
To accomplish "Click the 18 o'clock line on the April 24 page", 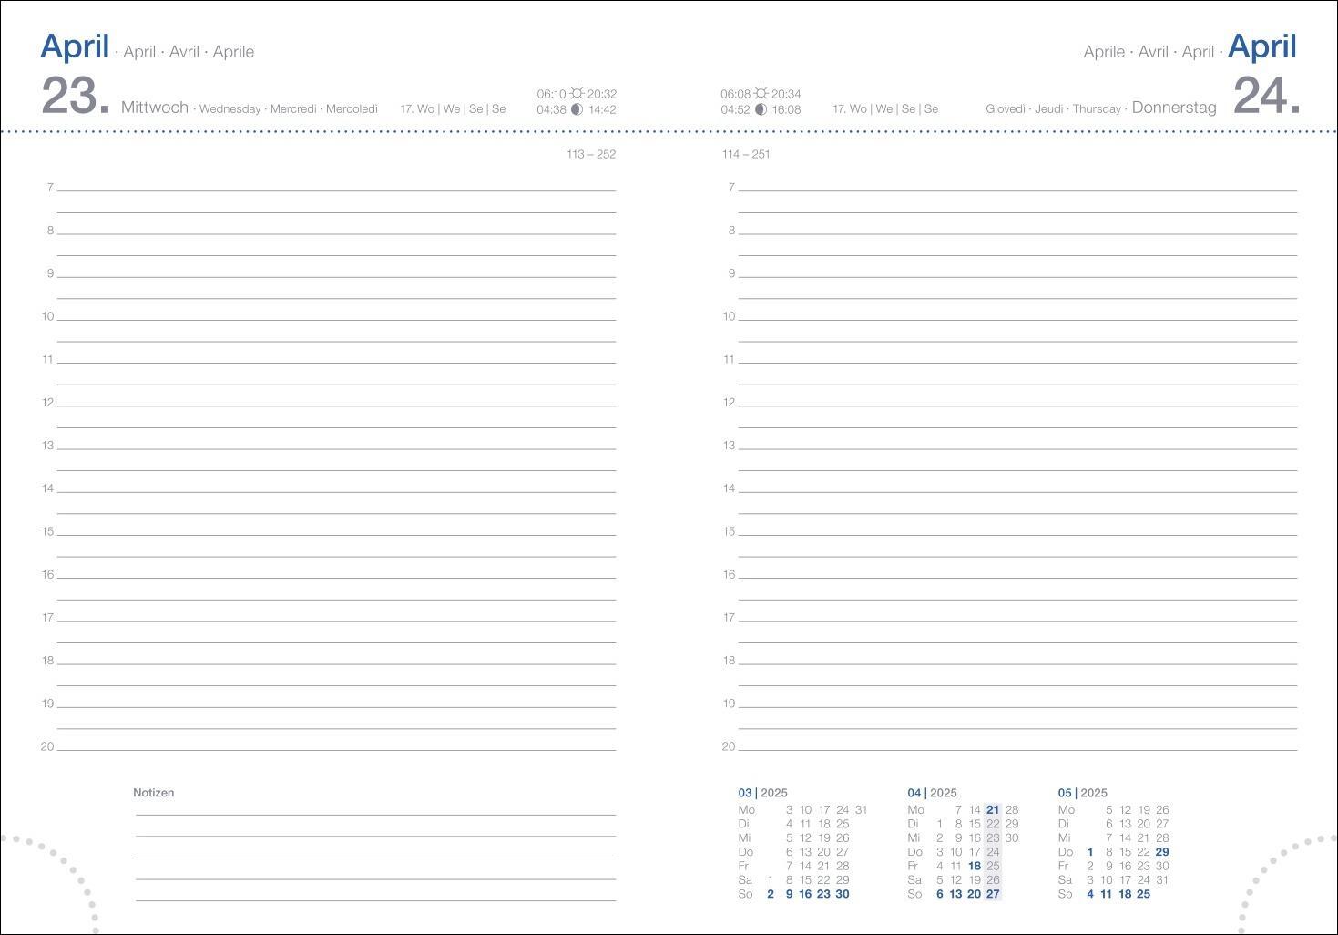I will coord(1017,664).
